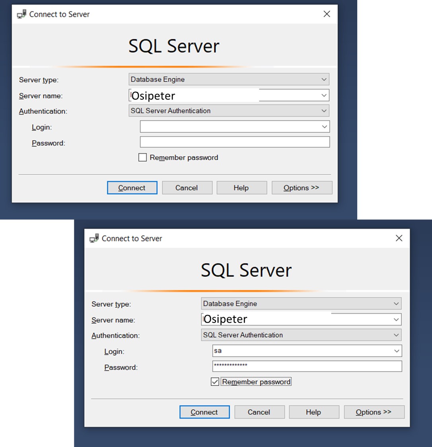Expand Options >> in the upper dialog
Screen dimensions: 432x447
point(302,188)
